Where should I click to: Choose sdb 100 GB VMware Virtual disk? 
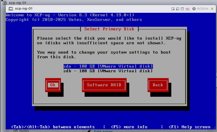click(108, 71)
